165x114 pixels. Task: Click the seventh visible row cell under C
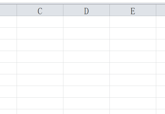(x=40, y=92)
